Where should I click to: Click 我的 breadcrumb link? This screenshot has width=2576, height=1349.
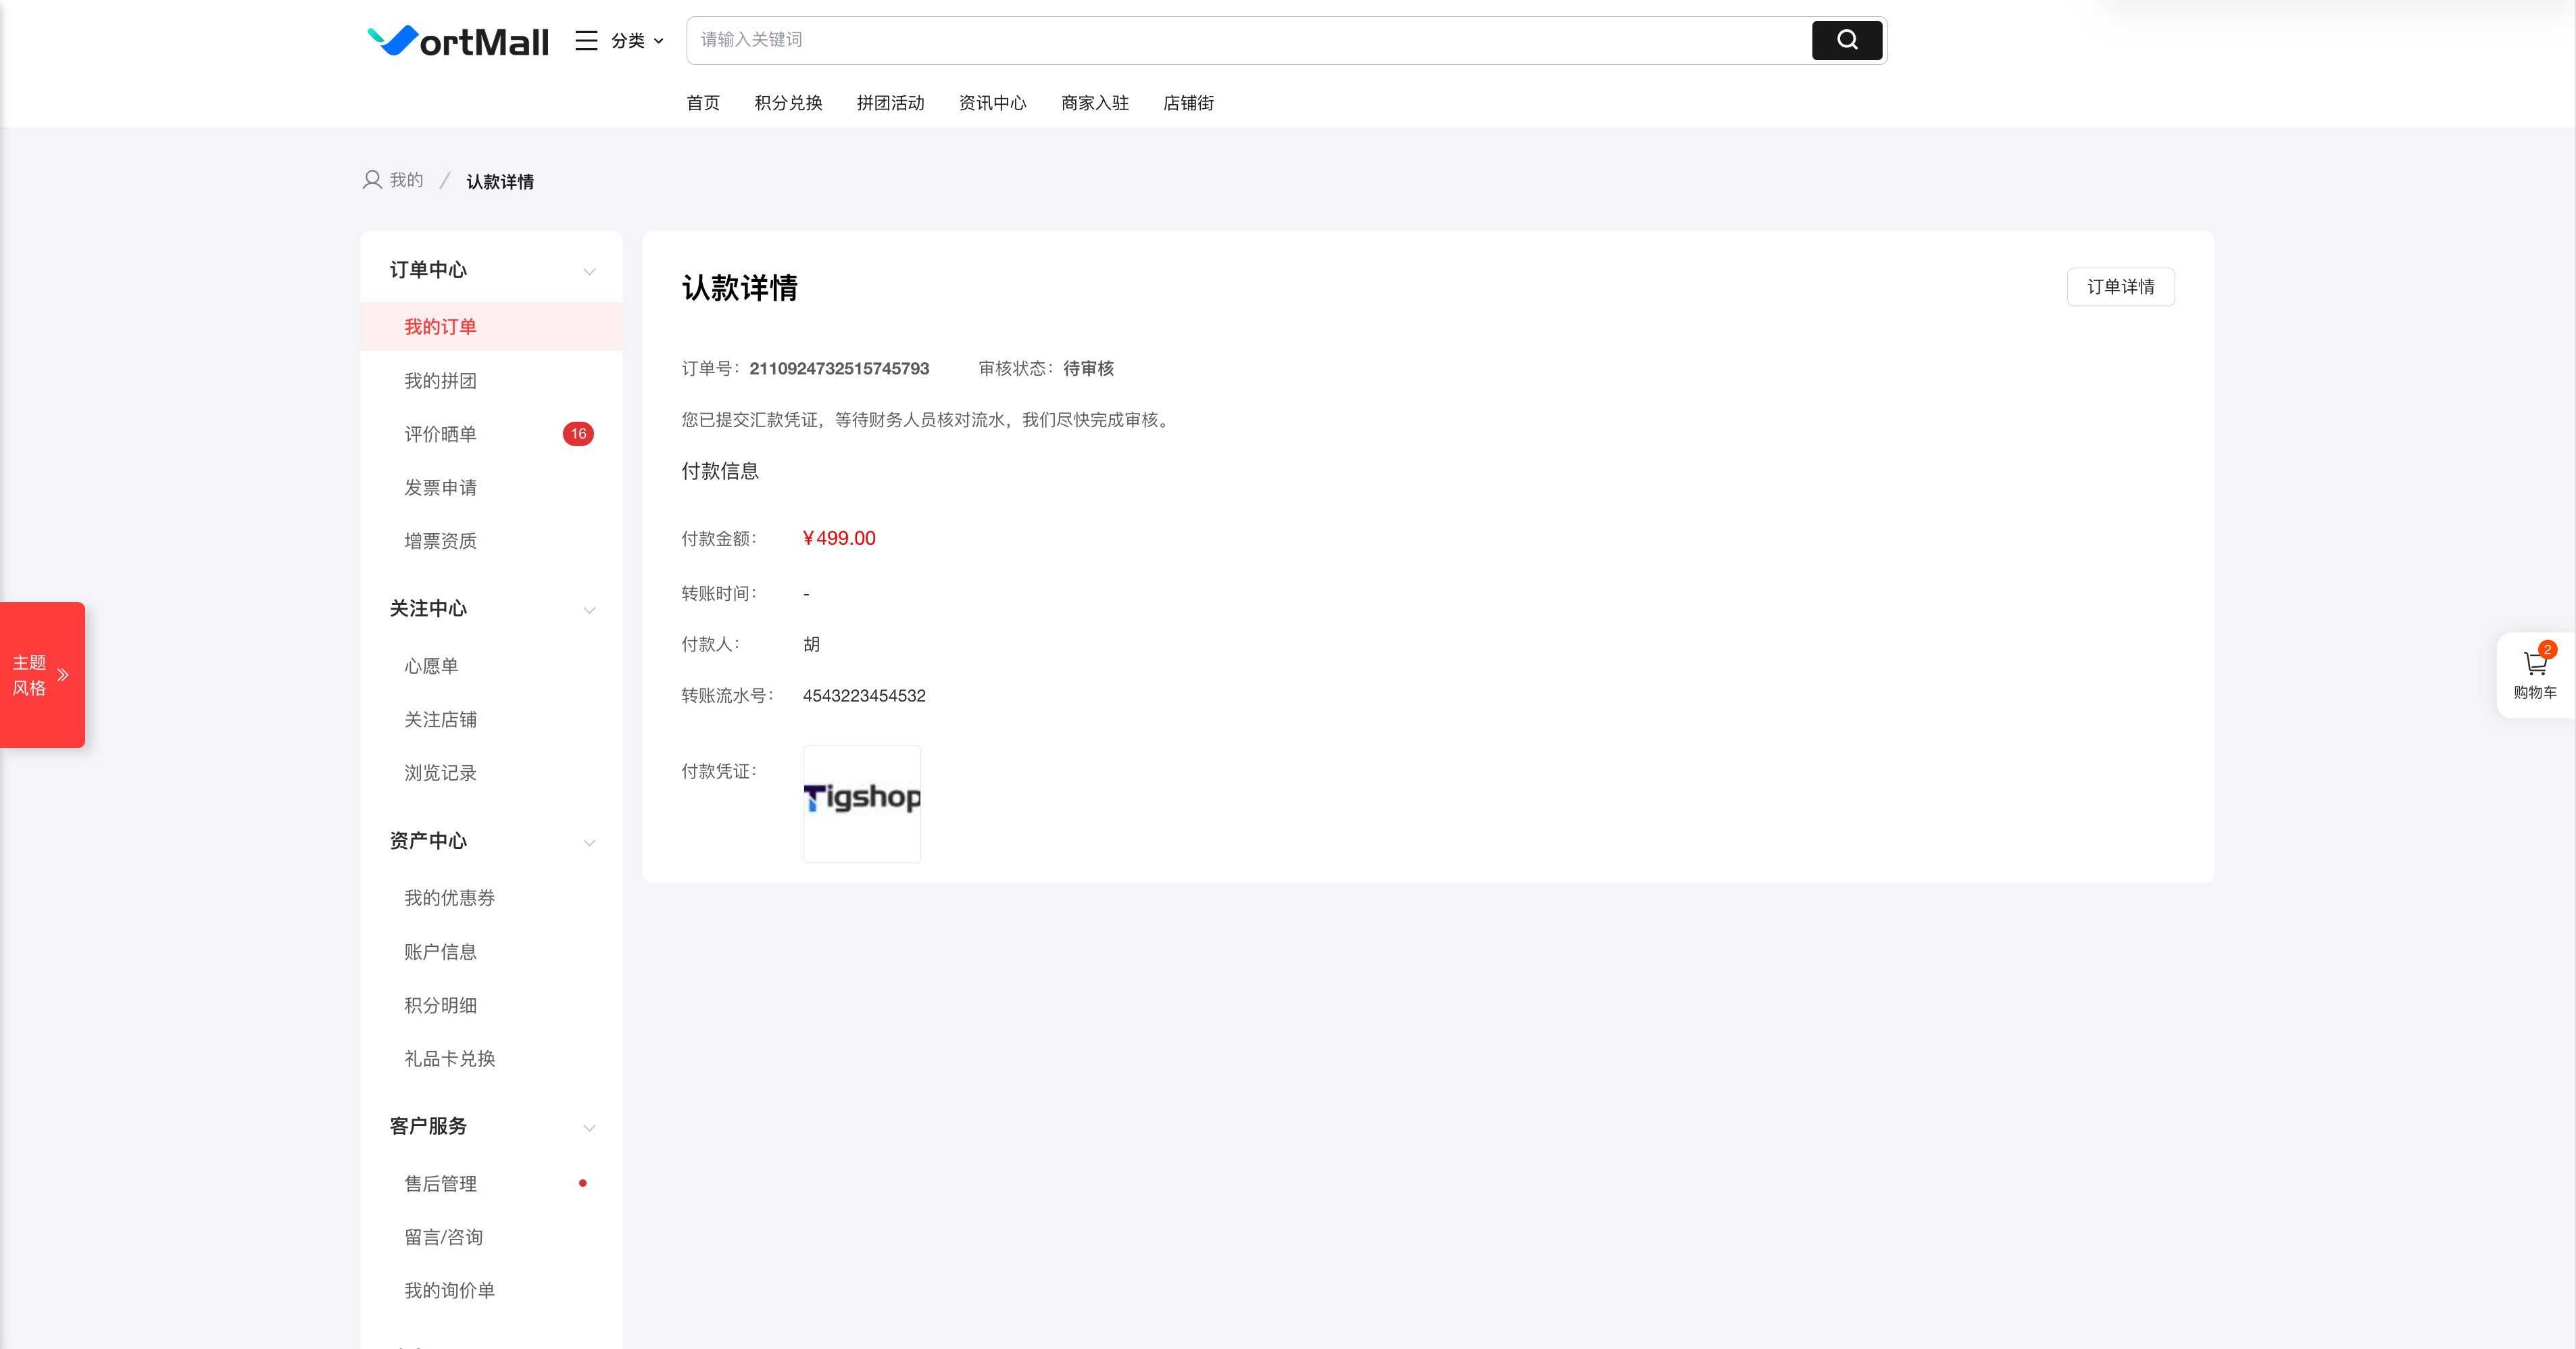pos(407,180)
